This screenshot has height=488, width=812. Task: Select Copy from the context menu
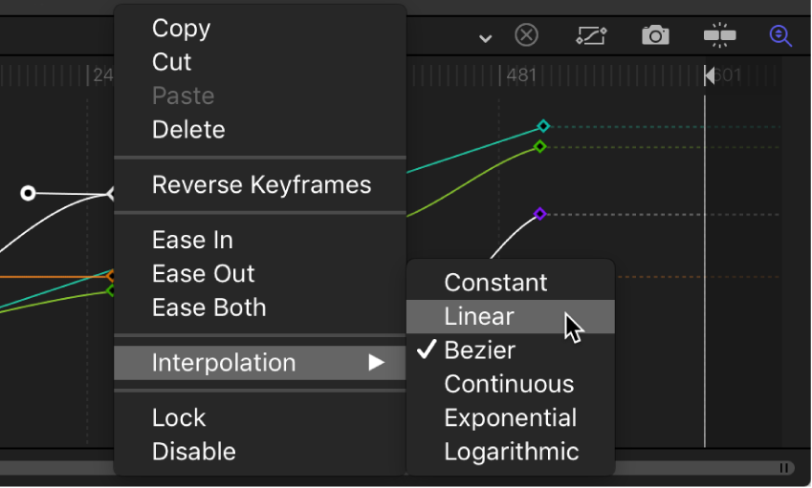[x=181, y=29]
